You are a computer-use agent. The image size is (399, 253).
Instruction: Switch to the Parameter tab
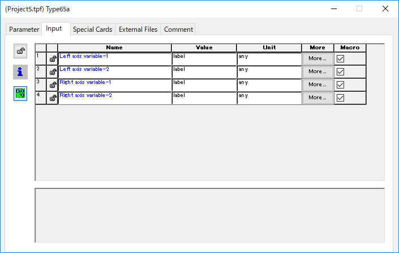coord(24,29)
